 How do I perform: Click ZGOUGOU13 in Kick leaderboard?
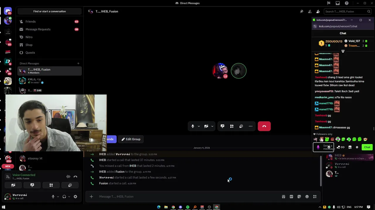[334, 41]
